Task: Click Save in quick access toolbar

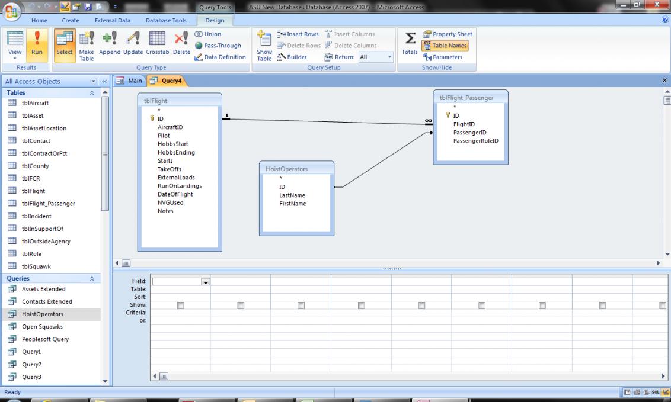Action: pos(88,7)
